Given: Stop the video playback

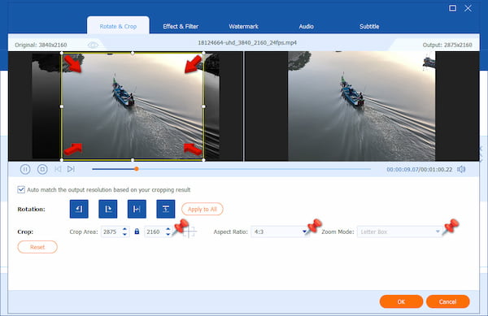Looking at the screenshot, I should 42,169.
